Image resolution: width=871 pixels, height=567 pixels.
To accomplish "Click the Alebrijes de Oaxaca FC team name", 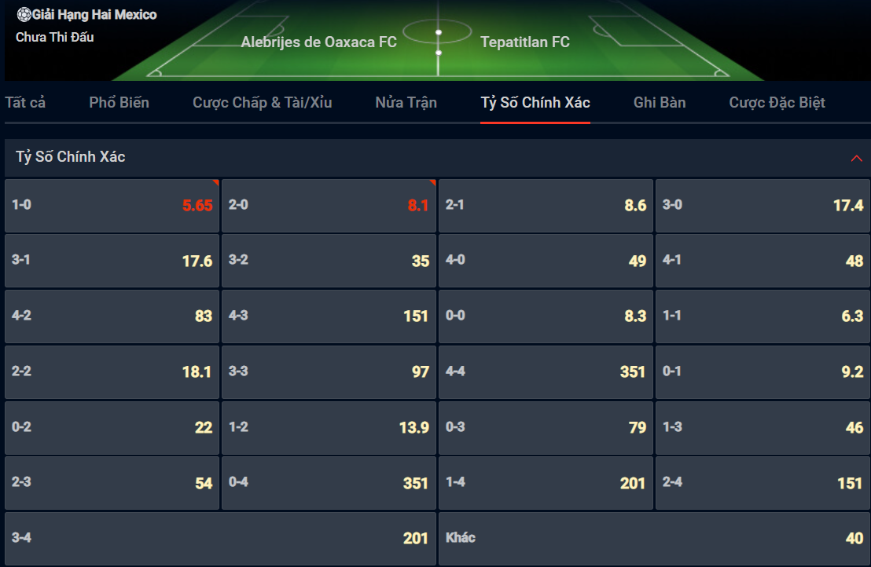I will (319, 42).
